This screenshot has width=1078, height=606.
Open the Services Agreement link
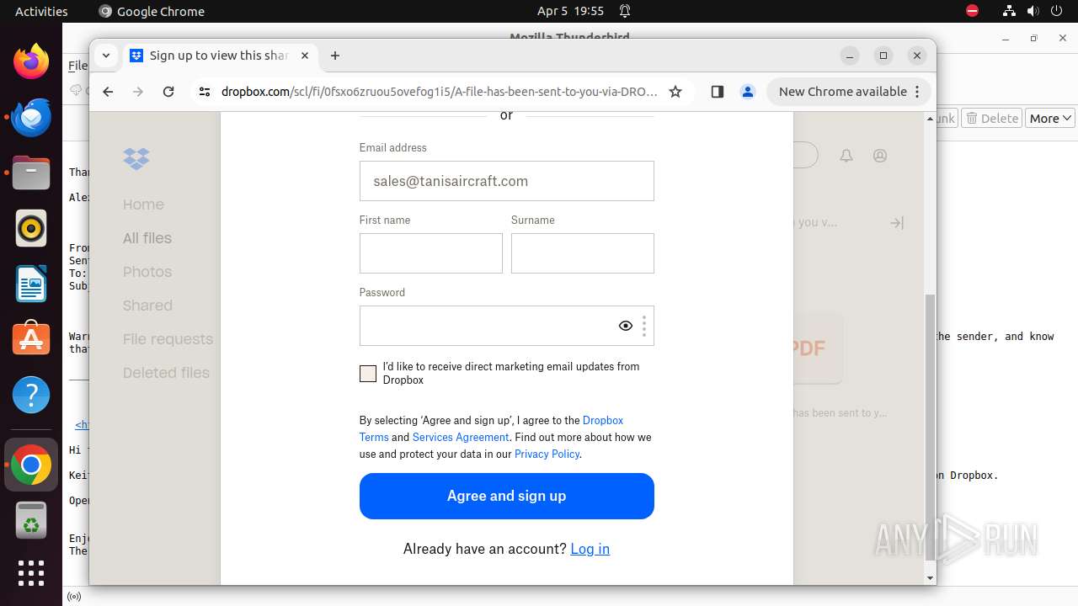pyautogui.click(x=461, y=437)
